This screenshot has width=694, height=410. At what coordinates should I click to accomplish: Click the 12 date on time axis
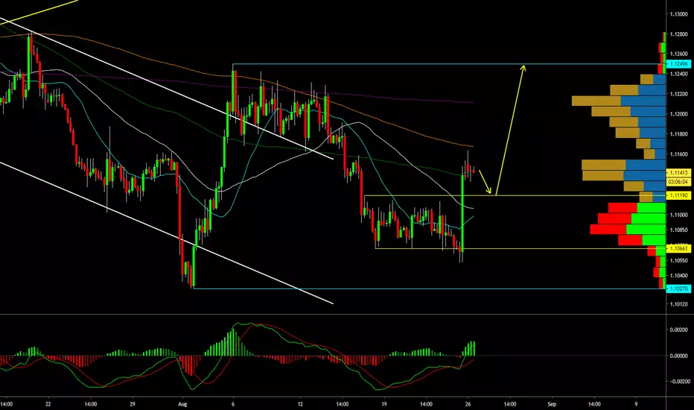point(301,404)
